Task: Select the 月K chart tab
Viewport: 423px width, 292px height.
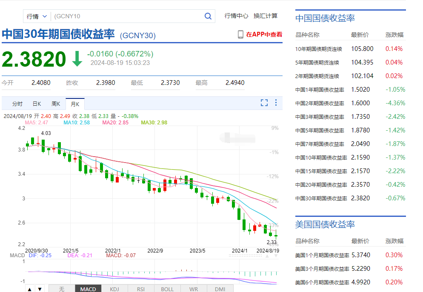Action: point(75,104)
